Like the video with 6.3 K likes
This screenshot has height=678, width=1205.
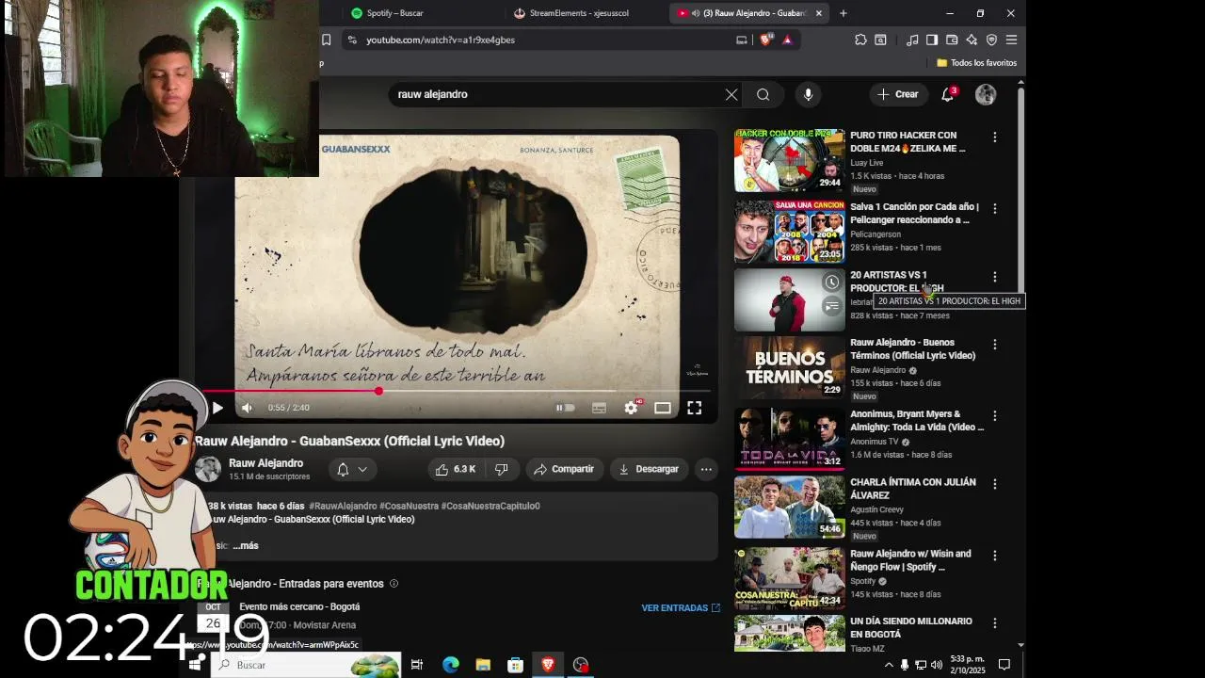coord(455,469)
